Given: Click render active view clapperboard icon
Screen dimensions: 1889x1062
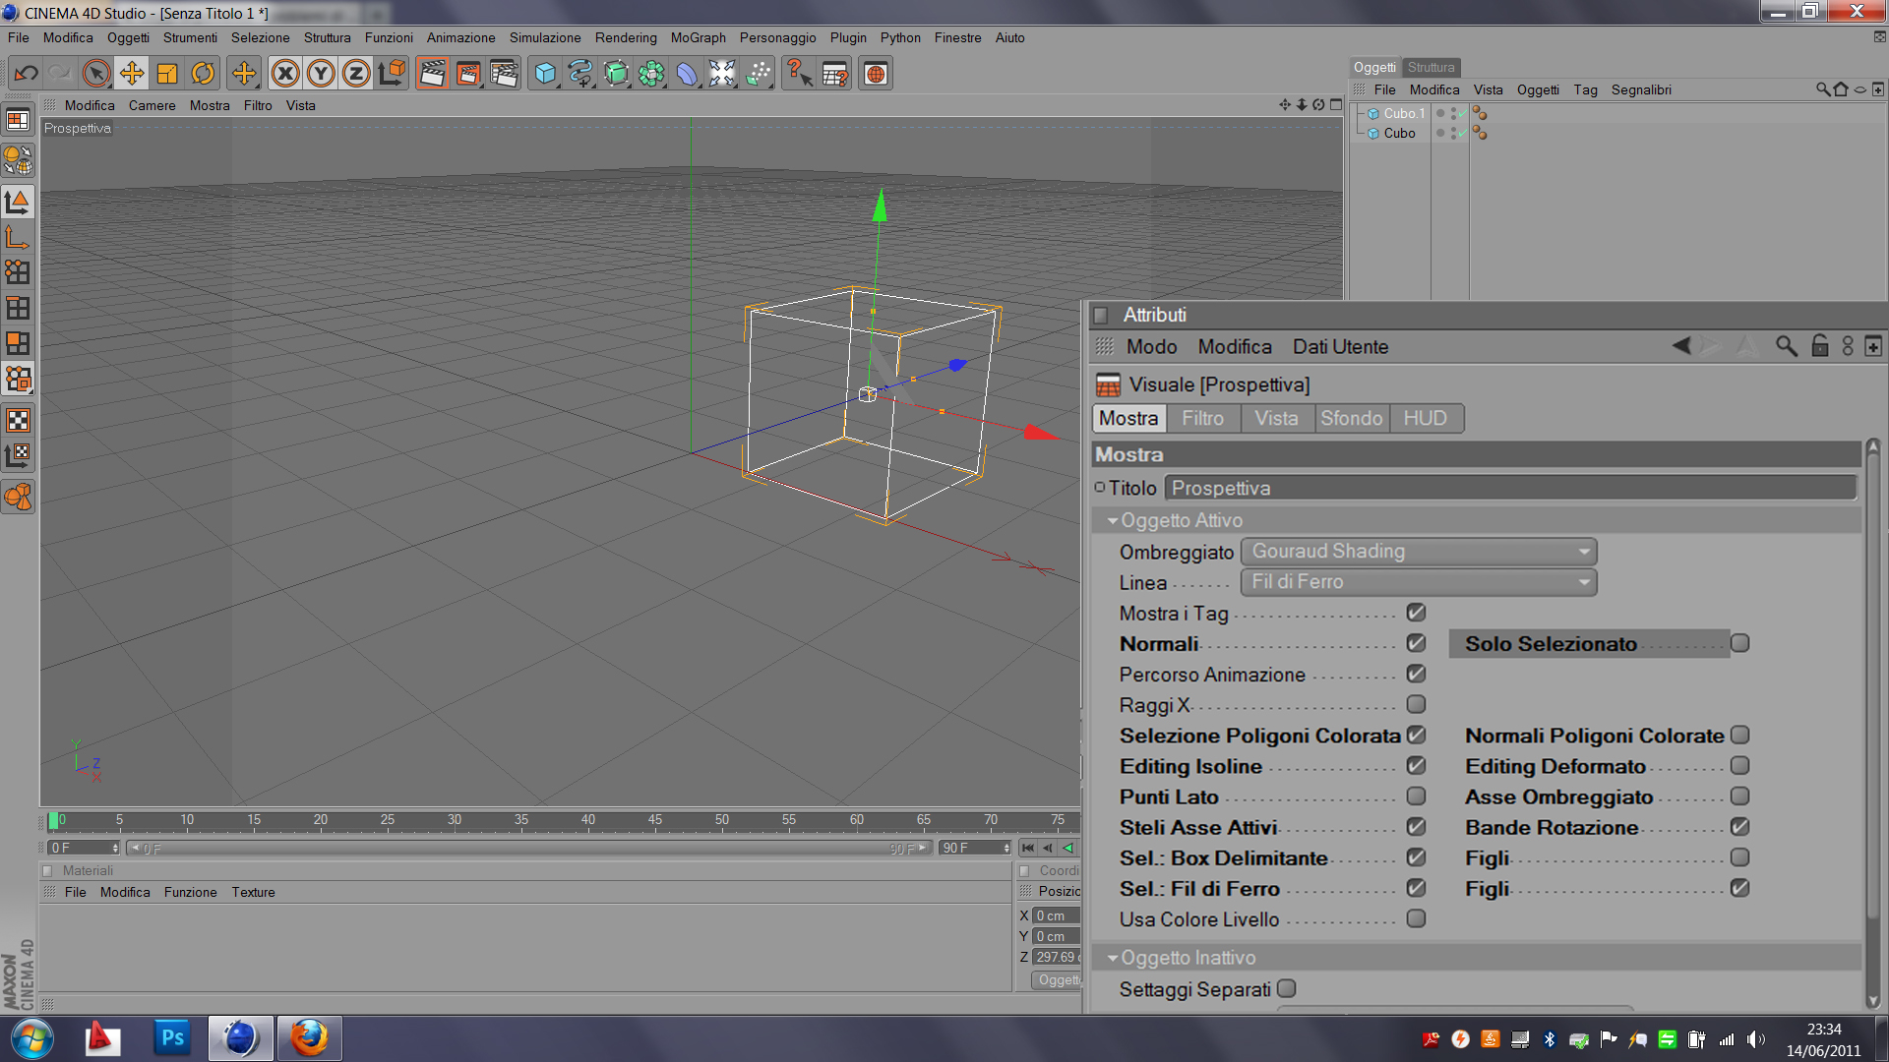Looking at the screenshot, I should (432, 74).
